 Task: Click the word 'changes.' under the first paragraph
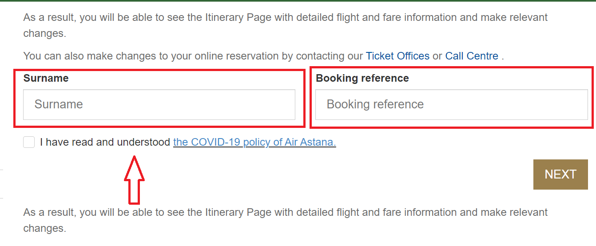[x=45, y=33]
